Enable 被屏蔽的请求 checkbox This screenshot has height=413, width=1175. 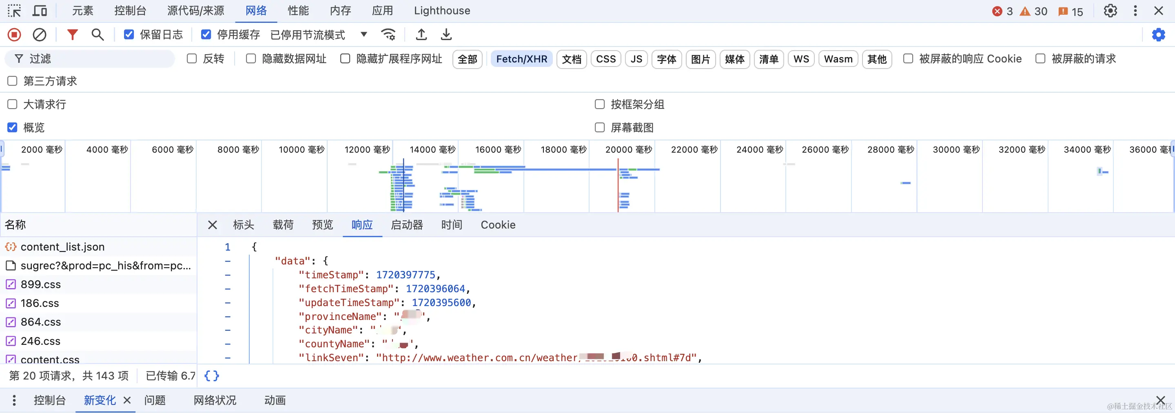click(x=1040, y=59)
